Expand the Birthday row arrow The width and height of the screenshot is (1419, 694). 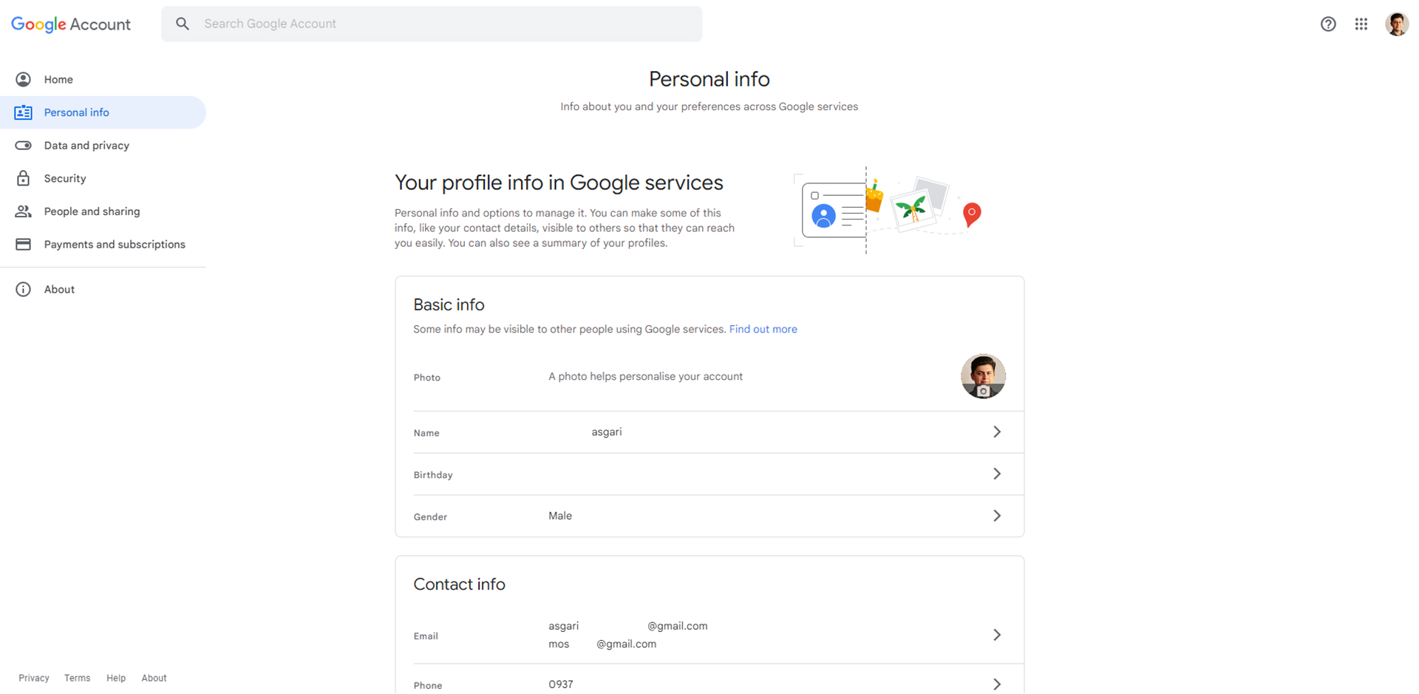[x=997, y=474]
